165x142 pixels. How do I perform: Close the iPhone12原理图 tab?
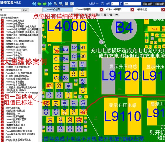pyautogui.click(x=102, y=9)
